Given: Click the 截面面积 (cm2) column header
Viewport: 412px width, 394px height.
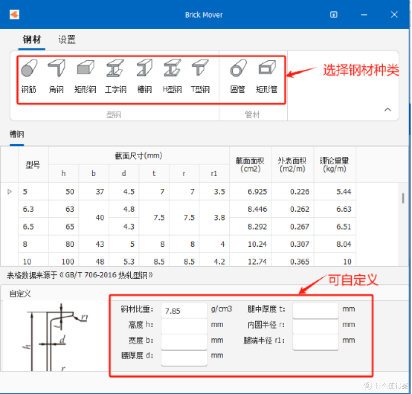Looking at the screenshot, I should 250,165.
